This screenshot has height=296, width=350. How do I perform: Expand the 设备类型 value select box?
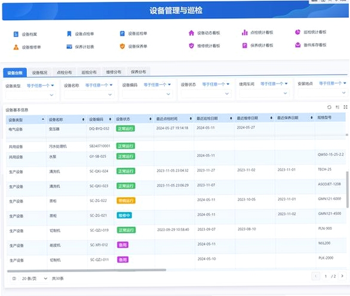point(30,95)
